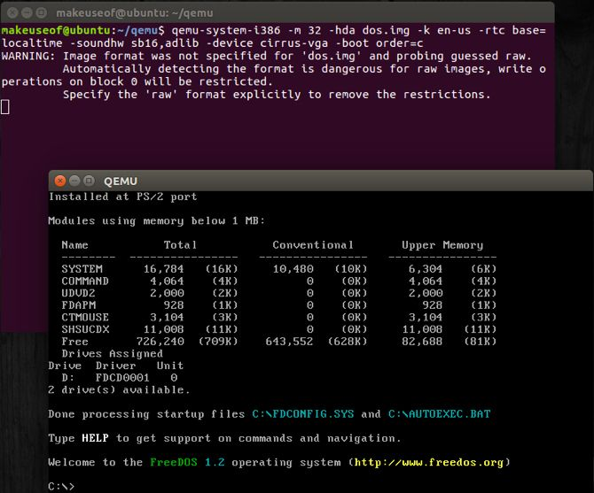
Task: Click the green 'FreeDOS' text
Action: [174, 462]
